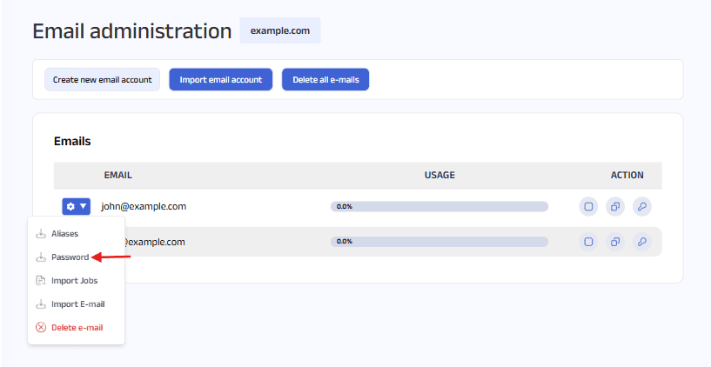Click the example.com domain badge

(280, 30)
